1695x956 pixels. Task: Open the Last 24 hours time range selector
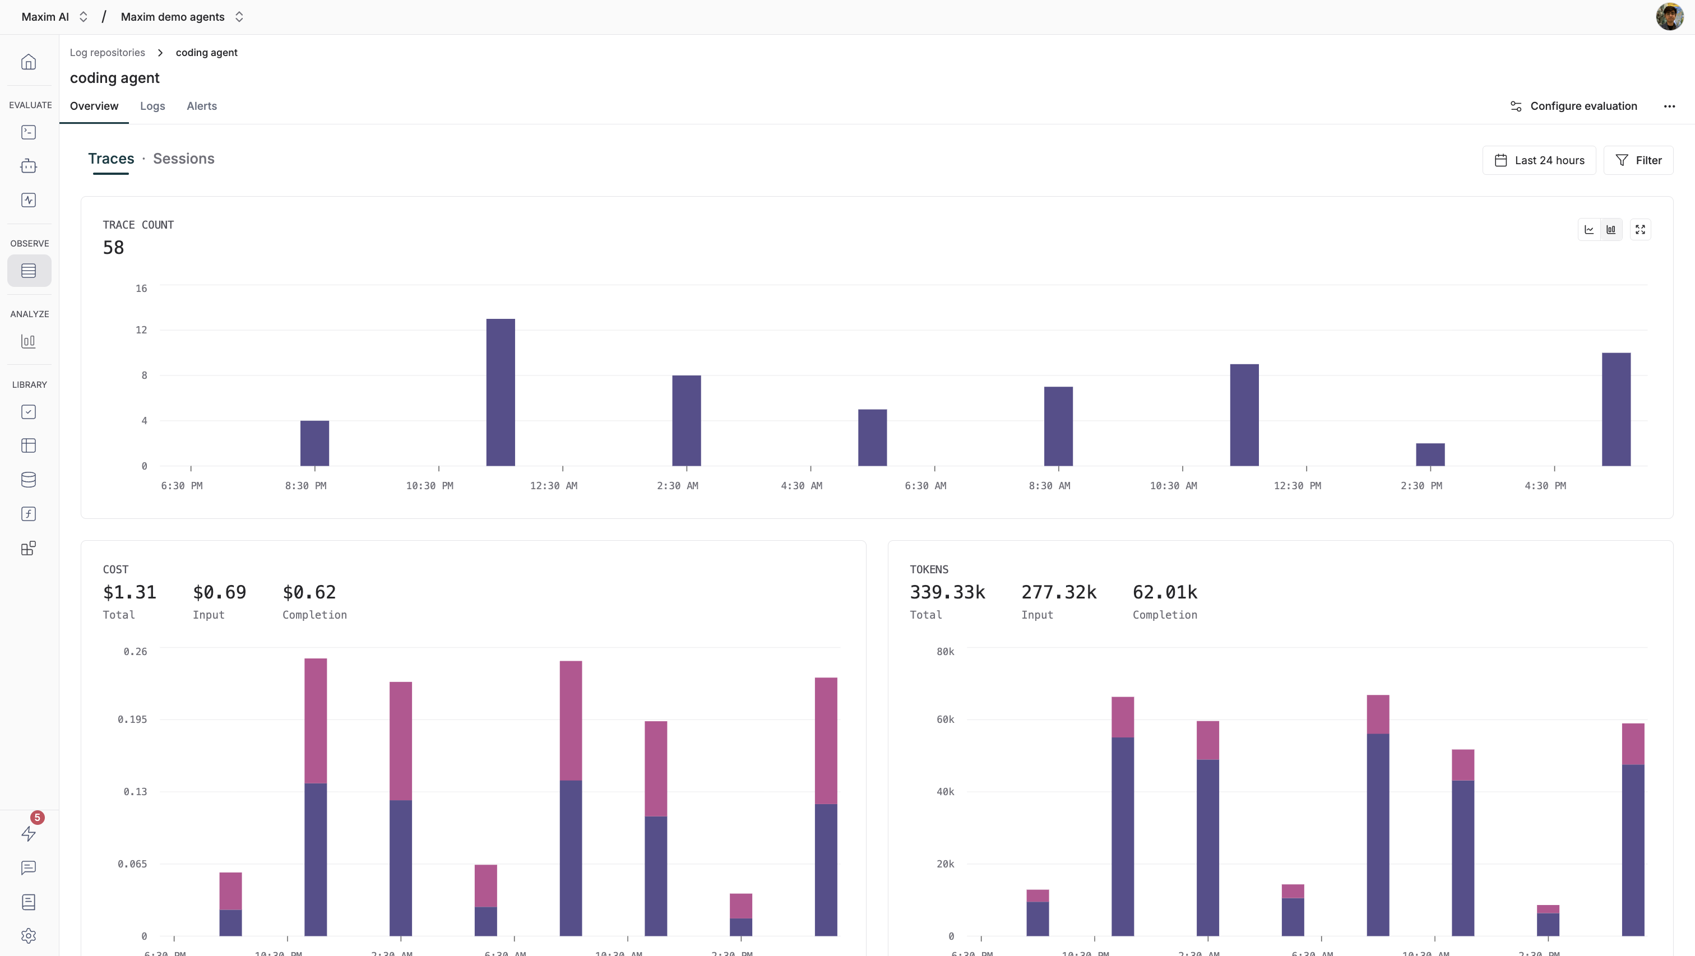(1539, 160)
